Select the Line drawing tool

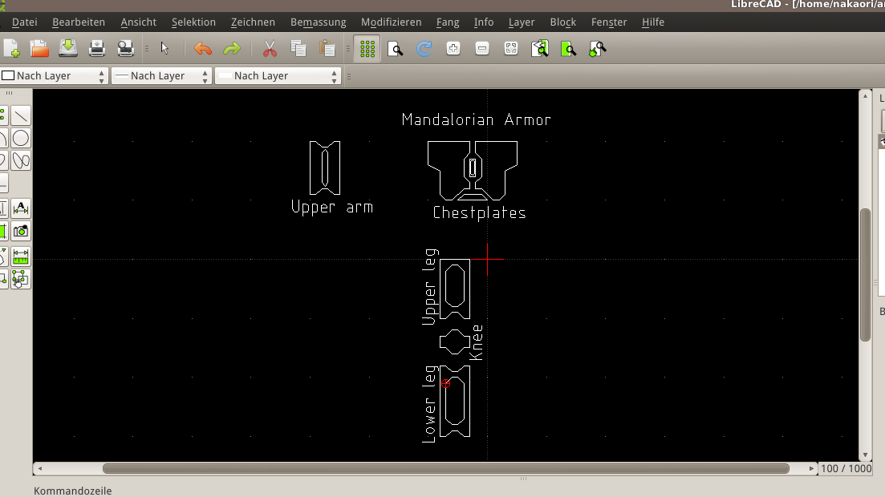coord(21,116)
